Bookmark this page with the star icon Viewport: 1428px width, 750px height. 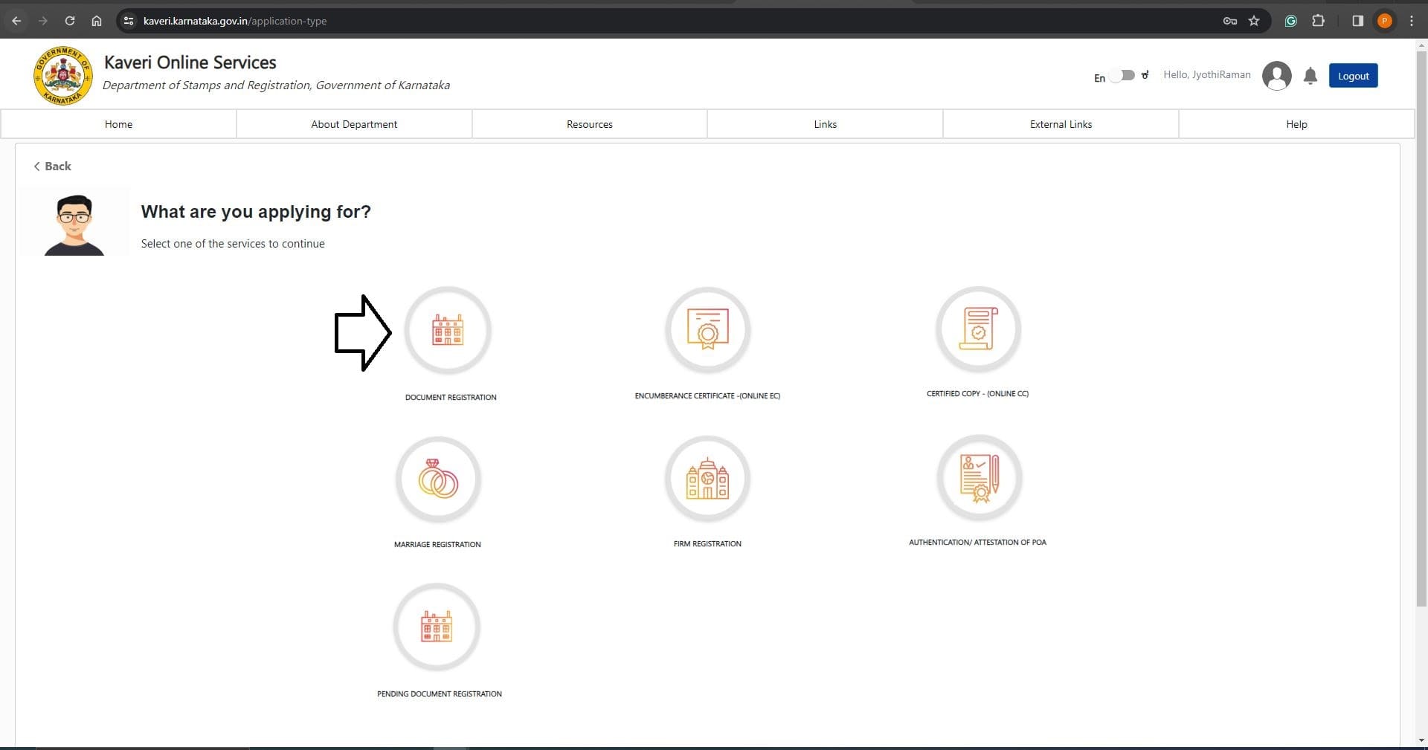tap(1254, 21)
